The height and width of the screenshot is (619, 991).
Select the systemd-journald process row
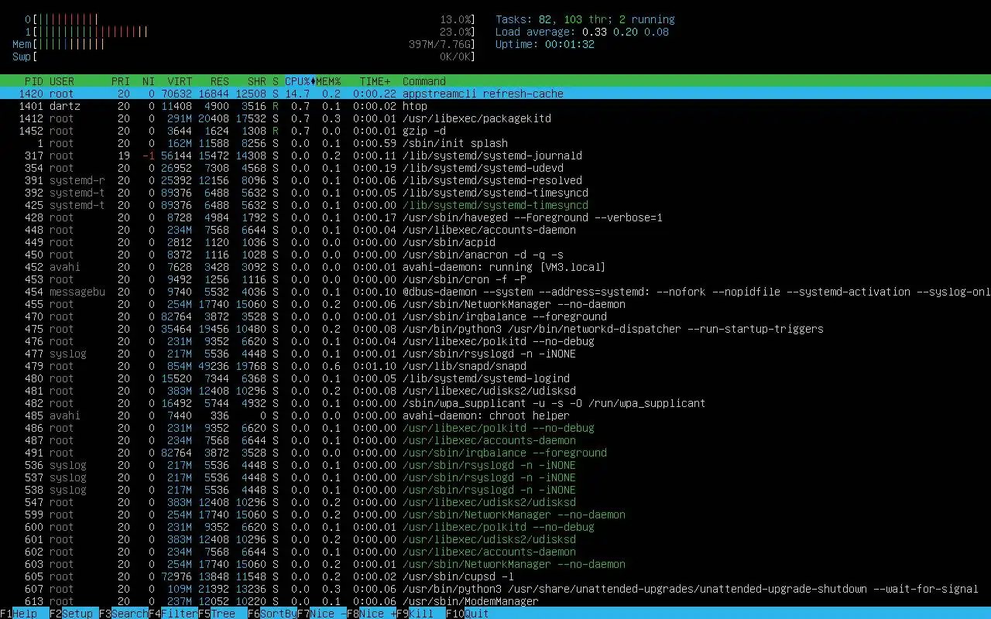pyautogui.click(x=495, y=156)
